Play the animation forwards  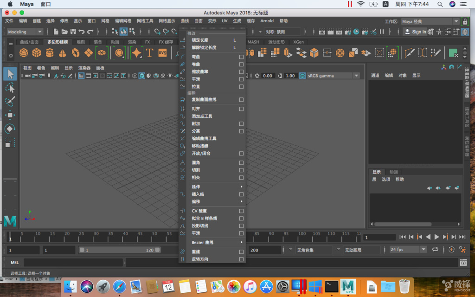tap(436, 237)
